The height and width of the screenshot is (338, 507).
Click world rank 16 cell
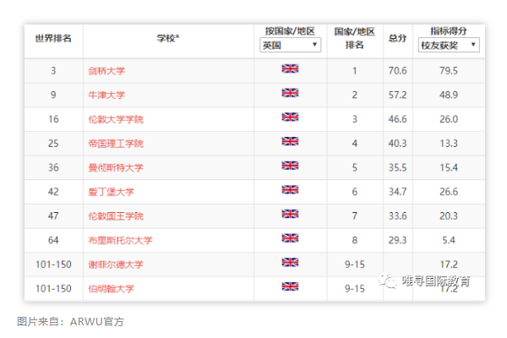click(x=53, y=119)
